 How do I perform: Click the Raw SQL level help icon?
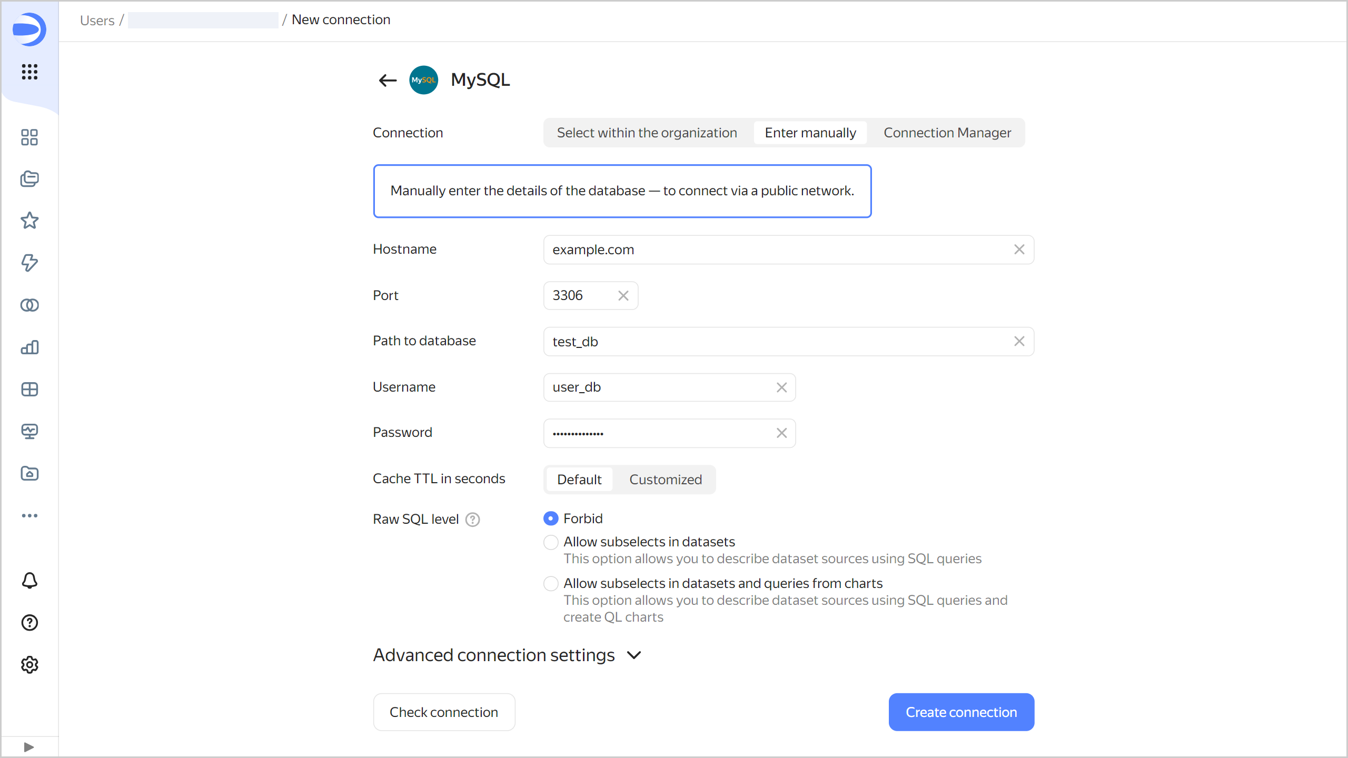473,520
